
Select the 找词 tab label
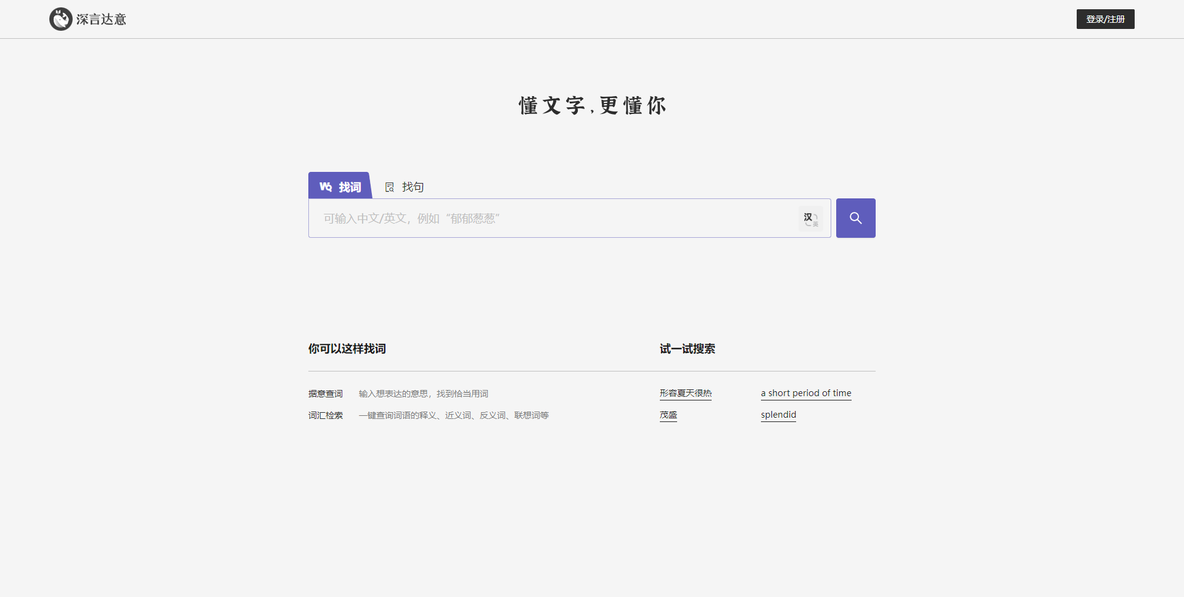(x=350, y=187)
